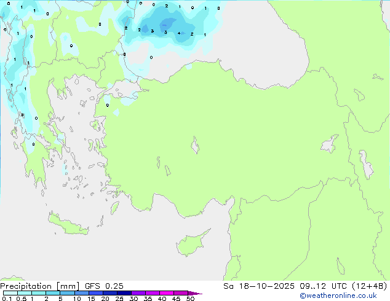The image size is (390, 301).
Task: Pick the 15–20 mm legend color swatch
Action: coord(96,293)
